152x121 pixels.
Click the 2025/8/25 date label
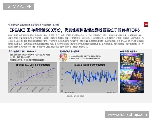point(27,89)
